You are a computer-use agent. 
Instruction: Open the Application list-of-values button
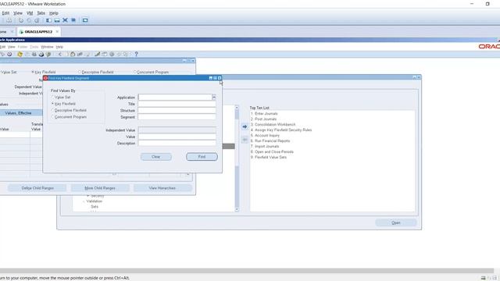(214, 97)
